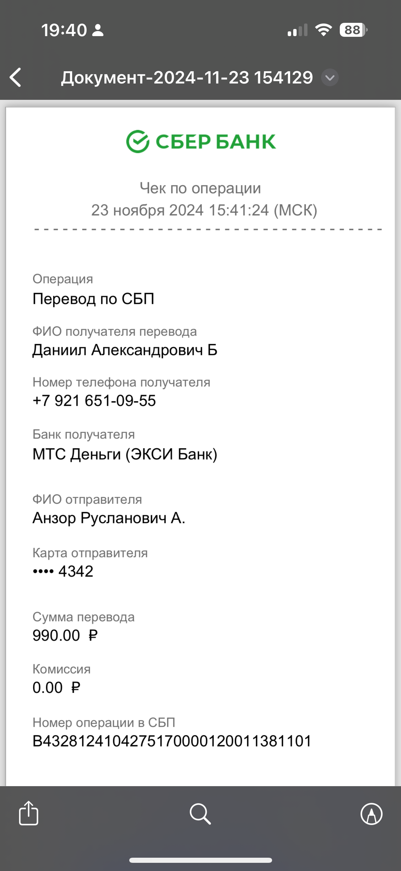The image size is (401, 871).
Task: Tap the 19:40 clock in status bar
Action: click(64, 30)
